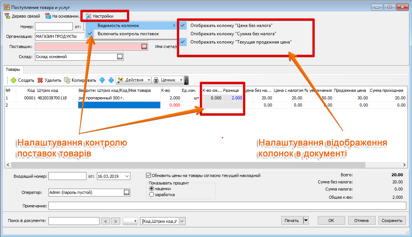Uncheck Обновить цены на товары checkbox
Image resolution: width=412 pixels, height=237 pixels.
coord(148,175)
